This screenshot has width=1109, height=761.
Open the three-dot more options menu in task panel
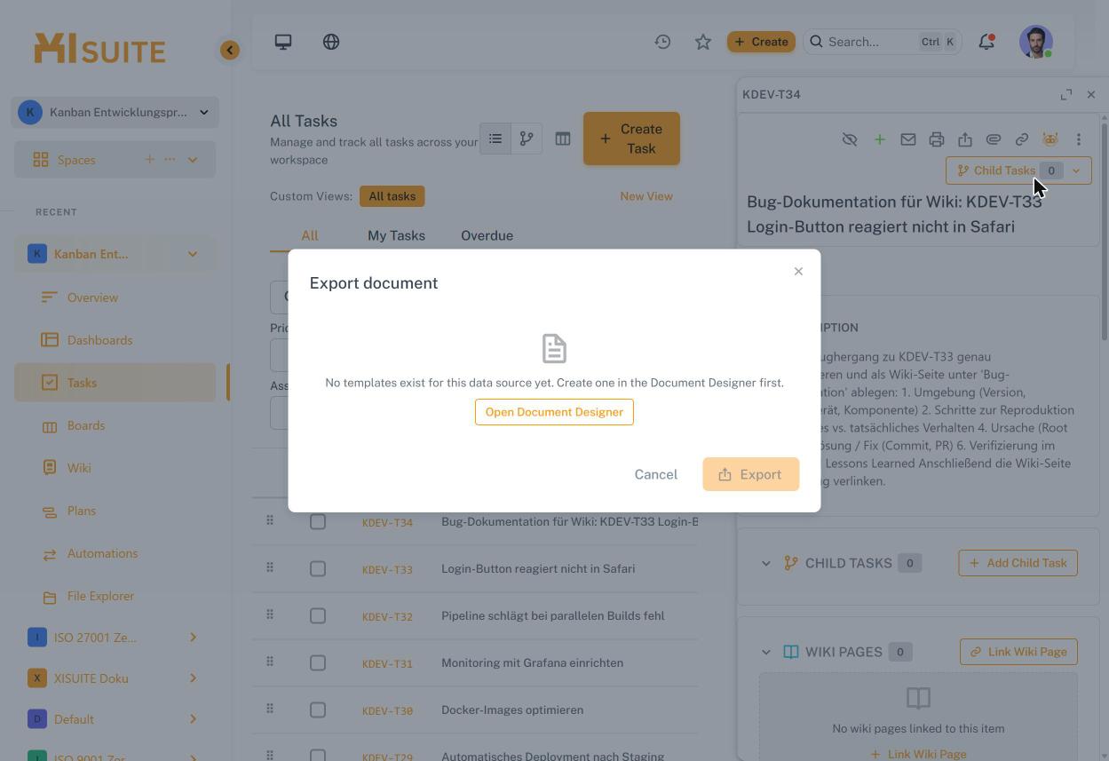[1079, 139]
